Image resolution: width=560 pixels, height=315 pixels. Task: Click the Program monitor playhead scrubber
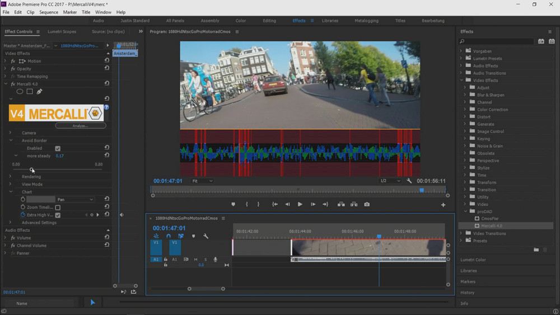pos(422,190)
